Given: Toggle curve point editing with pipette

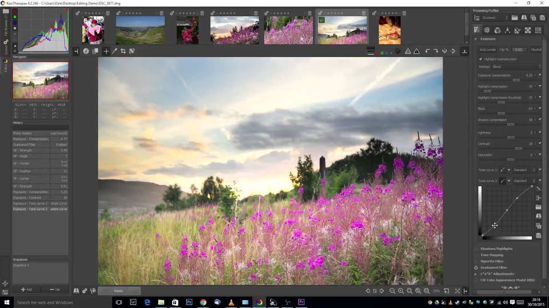Looking at the screenshot, I should tap(538, 198).
